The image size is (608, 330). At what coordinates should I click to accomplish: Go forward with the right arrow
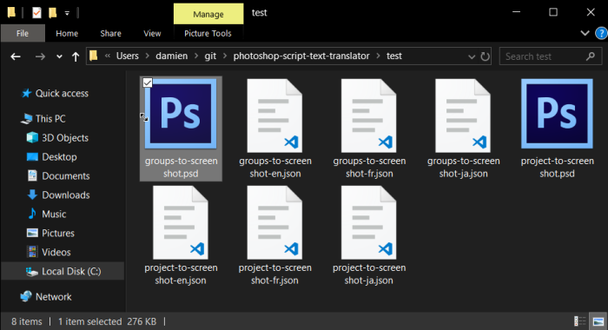pyautogui.click(x=40, y=56)
